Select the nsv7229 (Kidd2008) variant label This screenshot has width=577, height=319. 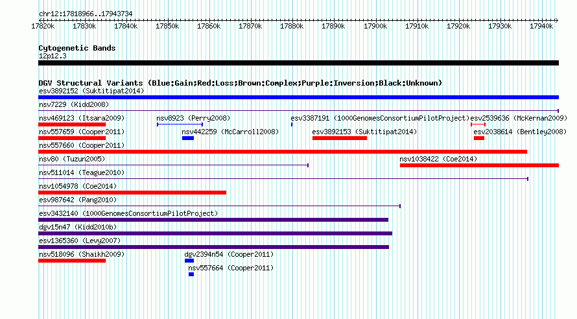point(74,104)
